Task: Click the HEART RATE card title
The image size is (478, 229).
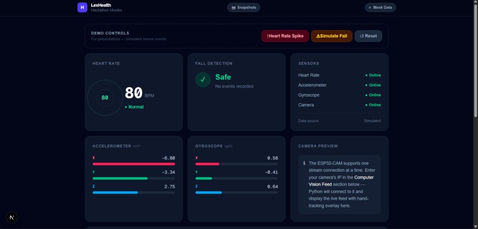Action: point(106,63)
